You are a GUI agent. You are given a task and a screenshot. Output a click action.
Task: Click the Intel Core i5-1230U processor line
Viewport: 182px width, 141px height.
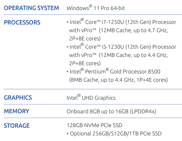click(123, 47)
